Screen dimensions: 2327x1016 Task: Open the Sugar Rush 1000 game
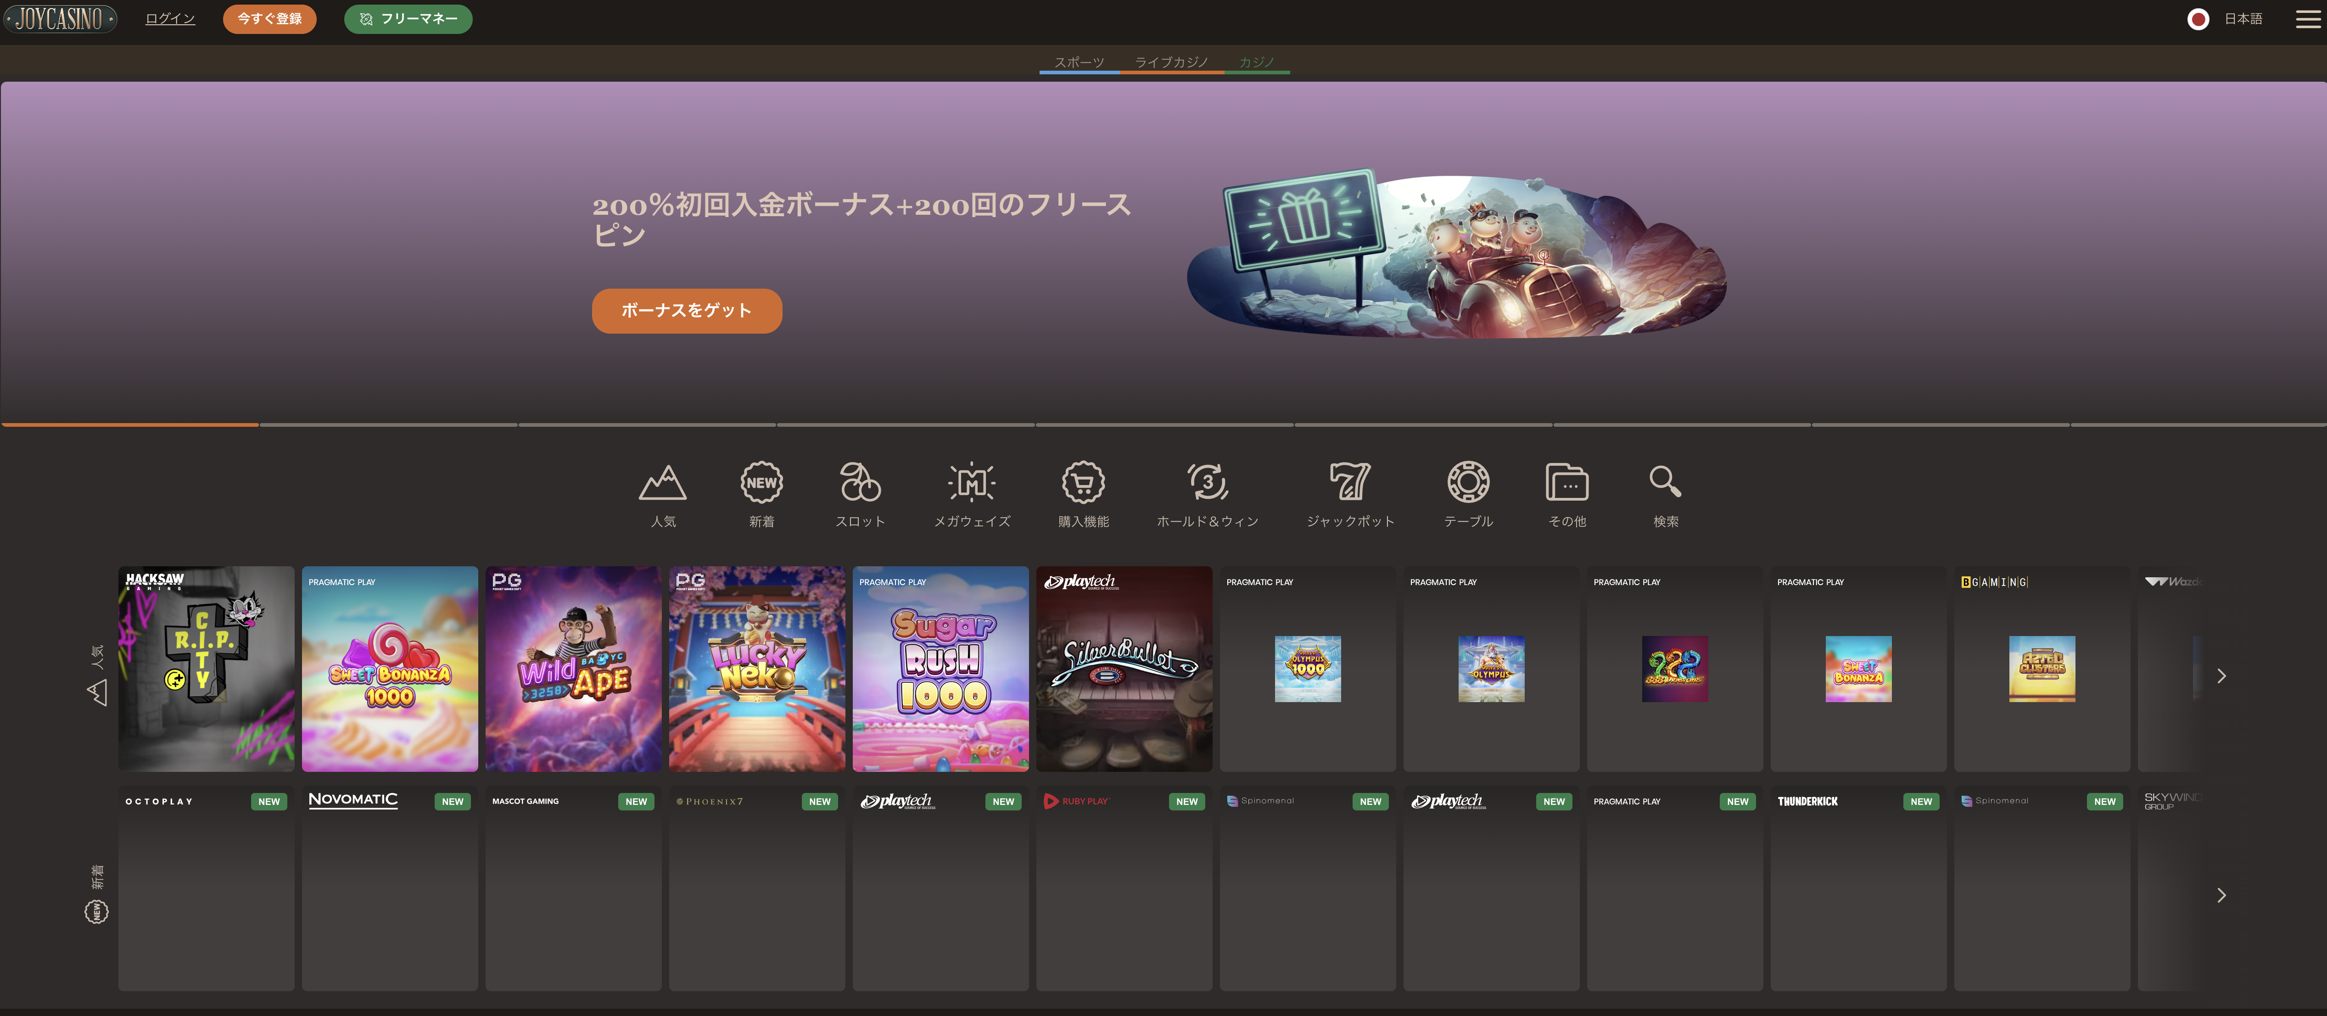940,669
